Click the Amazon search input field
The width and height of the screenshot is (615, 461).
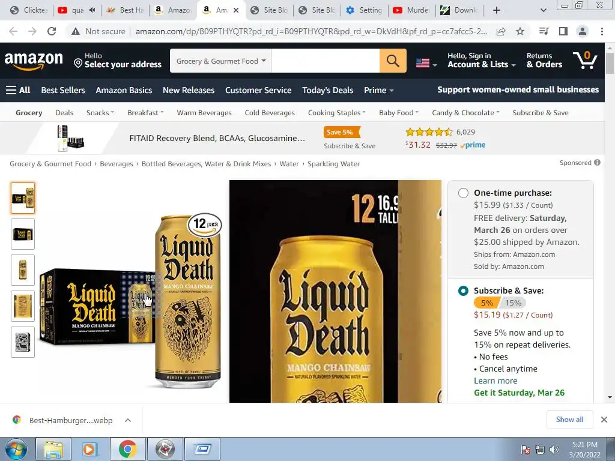point(325,61)
